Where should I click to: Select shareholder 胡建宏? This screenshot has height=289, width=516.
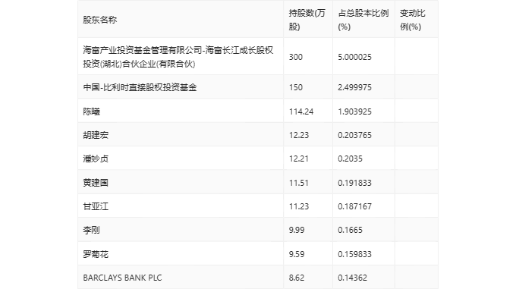click(x=96, y=135)
